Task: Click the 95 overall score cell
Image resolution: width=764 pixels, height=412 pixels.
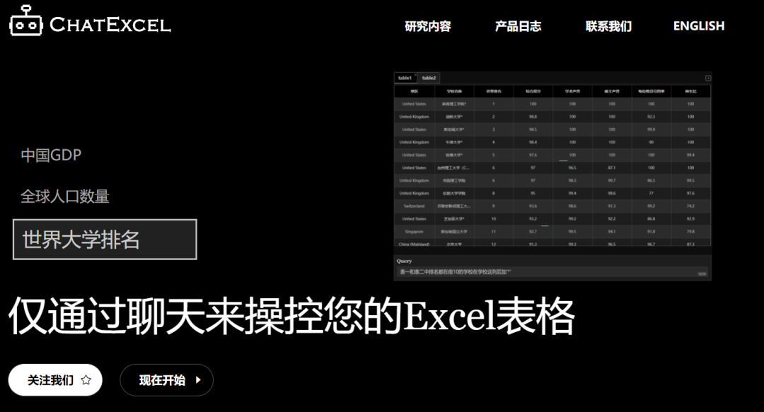Action: pos(533,194)
